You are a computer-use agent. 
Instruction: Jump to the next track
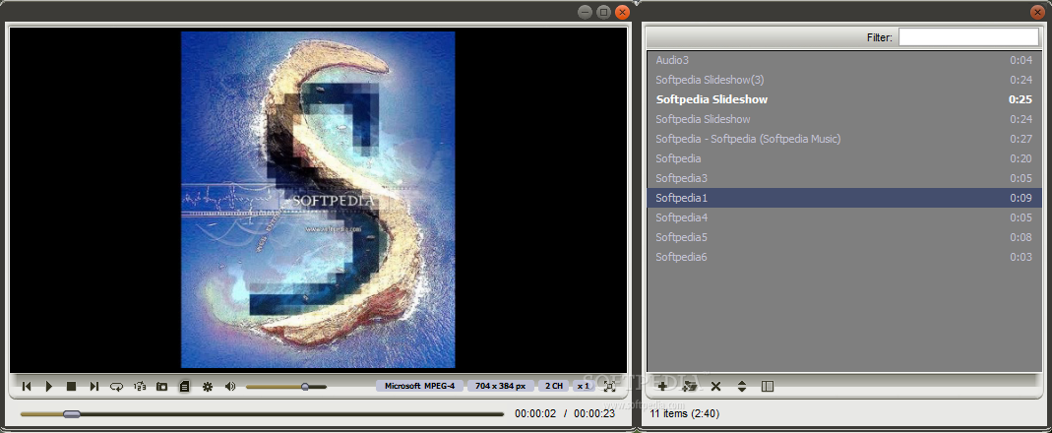[93, 387]
